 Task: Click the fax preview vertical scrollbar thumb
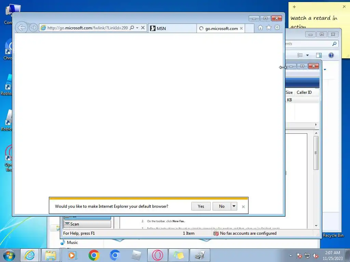[x=316, y=153]
